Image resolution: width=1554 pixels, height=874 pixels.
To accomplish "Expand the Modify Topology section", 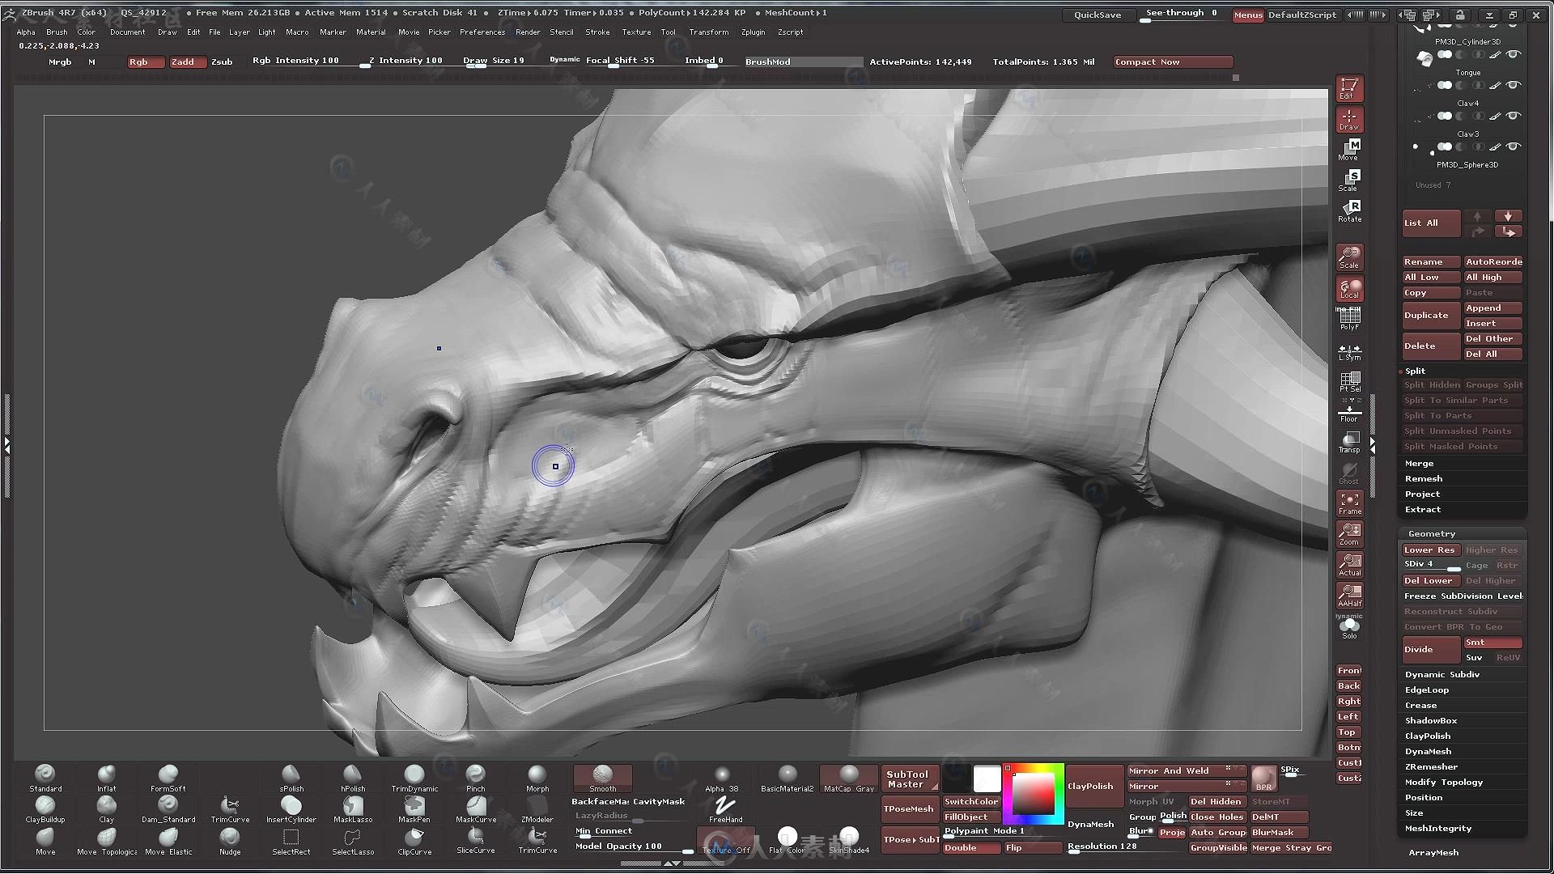I will pos(1443,783).
